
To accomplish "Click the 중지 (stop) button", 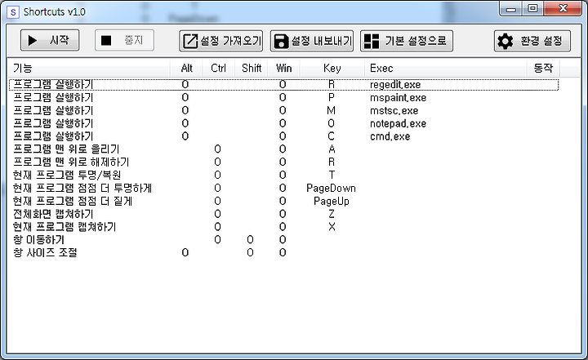I will coord(124,40).
